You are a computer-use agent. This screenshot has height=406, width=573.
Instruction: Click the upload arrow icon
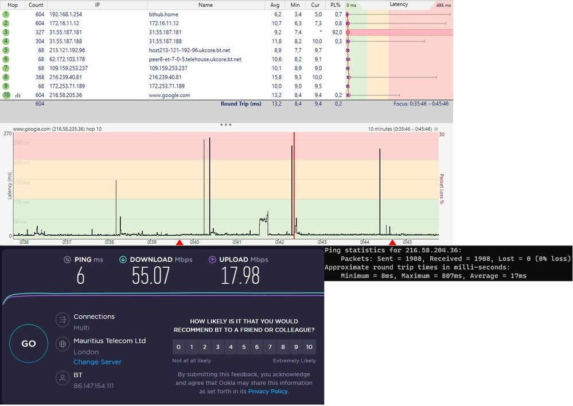tap(212, 260)
